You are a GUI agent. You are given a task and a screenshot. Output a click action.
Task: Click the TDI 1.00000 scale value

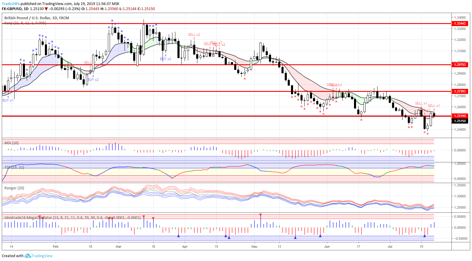point(460,164)
